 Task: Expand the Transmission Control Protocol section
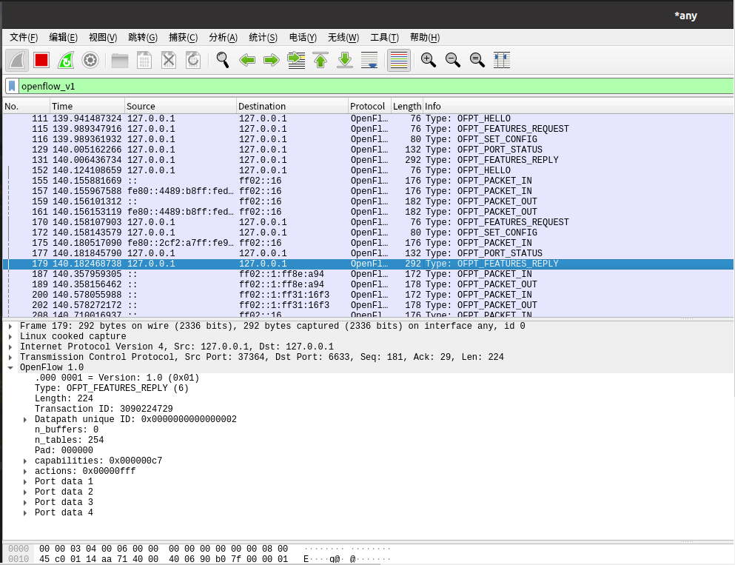(10, 357)
